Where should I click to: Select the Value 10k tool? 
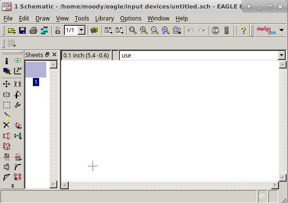(18, 157)
